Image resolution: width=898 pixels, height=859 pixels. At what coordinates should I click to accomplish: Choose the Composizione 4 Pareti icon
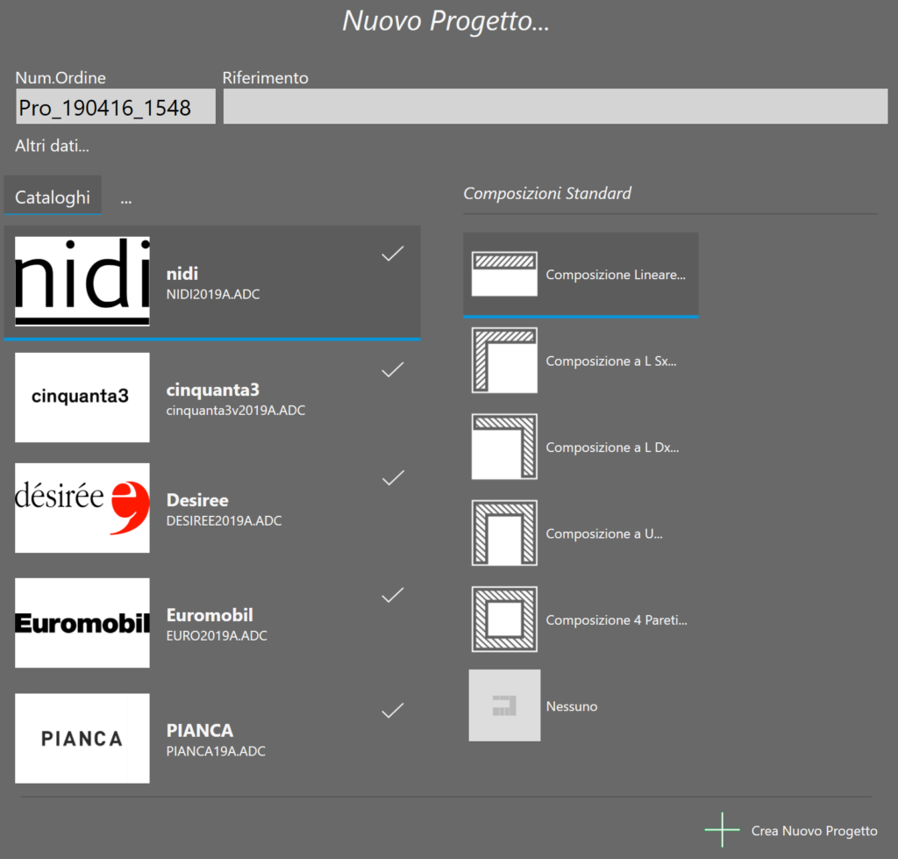(504, 619)
